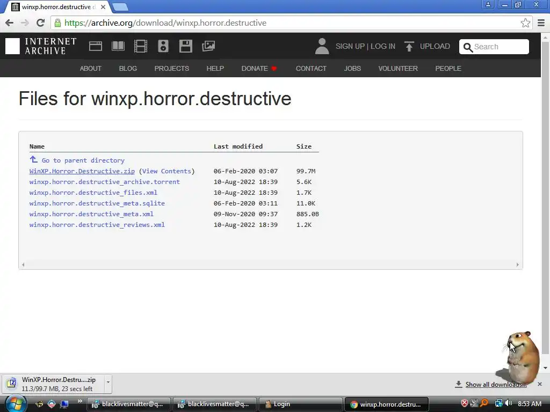This screenshot has height=412, width=550.
Task: Open a new browser tab
Action: [x=120, y=7]
